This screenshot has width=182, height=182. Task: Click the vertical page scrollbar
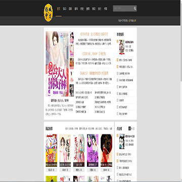coord(181,91)
